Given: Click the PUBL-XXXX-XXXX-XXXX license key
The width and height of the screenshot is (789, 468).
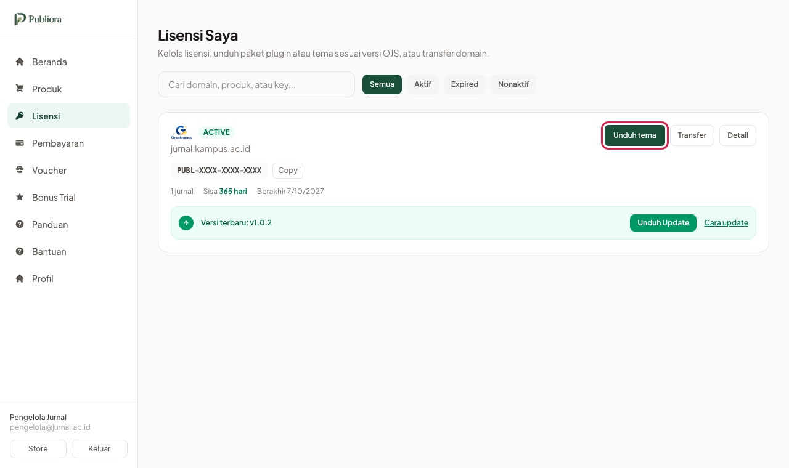Looking at the screenshot, I should (x=219, y=171).
